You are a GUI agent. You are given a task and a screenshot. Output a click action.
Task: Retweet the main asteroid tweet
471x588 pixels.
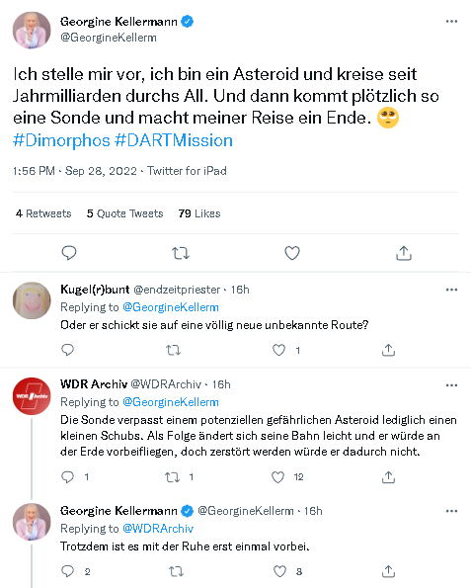tap(181, 254)
